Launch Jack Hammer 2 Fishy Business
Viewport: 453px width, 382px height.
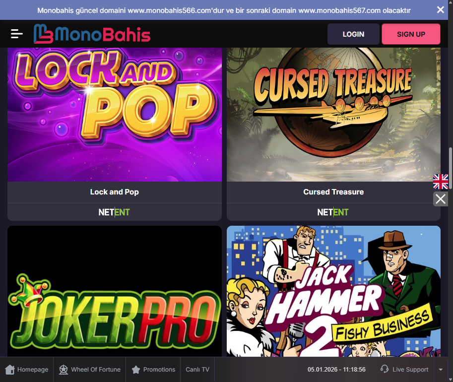coord(333,291)
